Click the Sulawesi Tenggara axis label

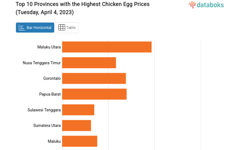(44, 110)
